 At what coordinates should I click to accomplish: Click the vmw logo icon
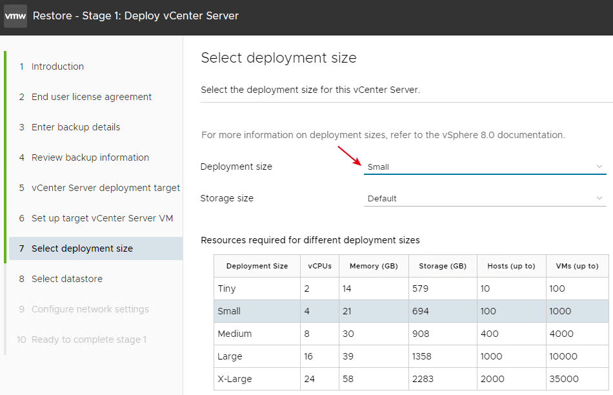click(x=15, y=16)
